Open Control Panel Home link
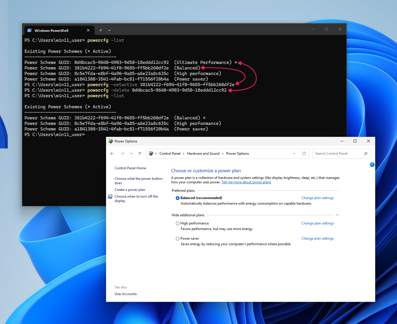This screenshot has width=397, height=324. pos(130,168)
